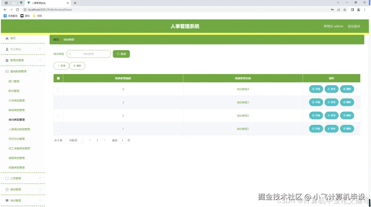Expand the 管理员管理 menu chevron
The height and width of the screenshot is (207, 371).
(x=40, y=60)
